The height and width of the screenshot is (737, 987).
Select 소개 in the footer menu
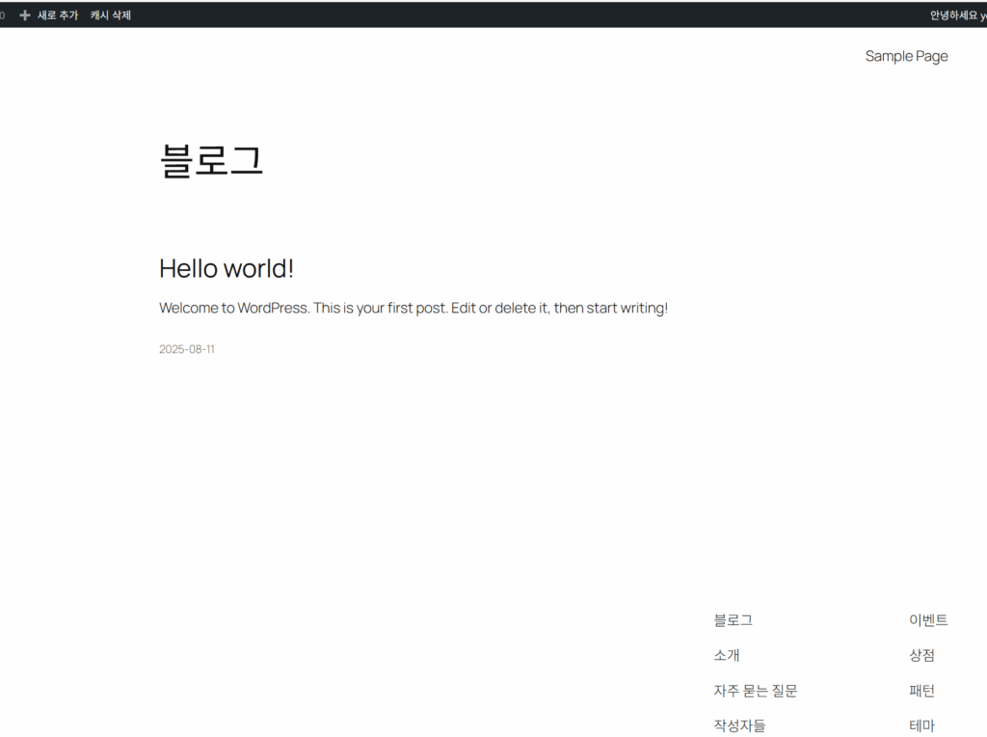(x=726, y=655)
